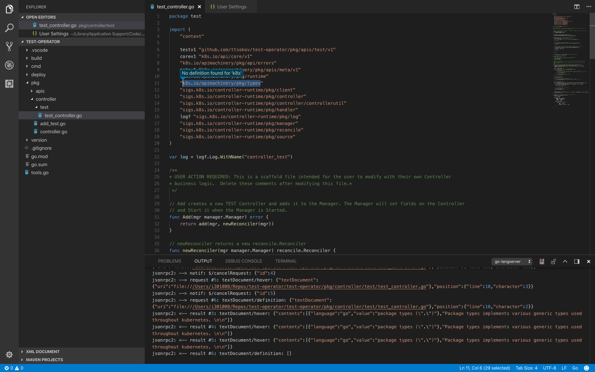The image size is (595, 372).
Task: Click the errors count in status bar
Action: click(x=9, y=368)
